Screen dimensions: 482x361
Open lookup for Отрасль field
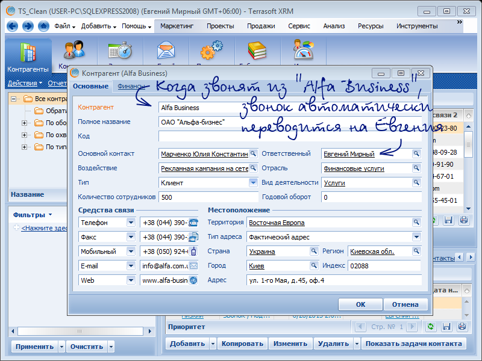point(416,168)
